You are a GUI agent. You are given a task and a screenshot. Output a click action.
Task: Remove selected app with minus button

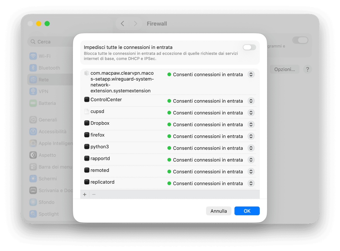click(94, 194)
